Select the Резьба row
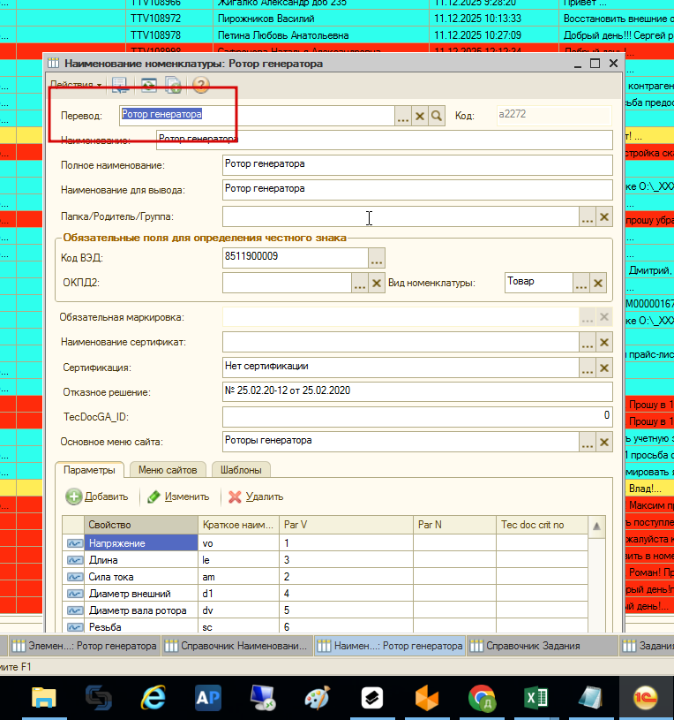This screenshot has height=720, width=674. point(325,626)
